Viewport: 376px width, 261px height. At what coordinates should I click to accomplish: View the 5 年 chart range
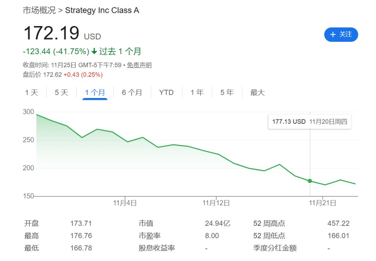pos(227,93)
